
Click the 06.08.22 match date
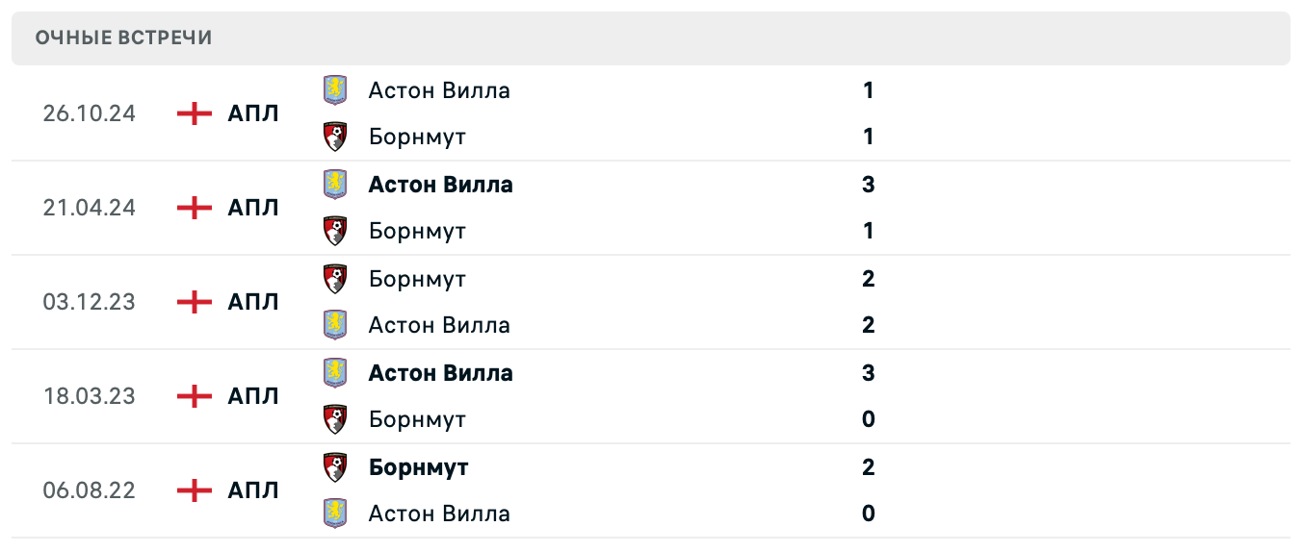point(90,490)
